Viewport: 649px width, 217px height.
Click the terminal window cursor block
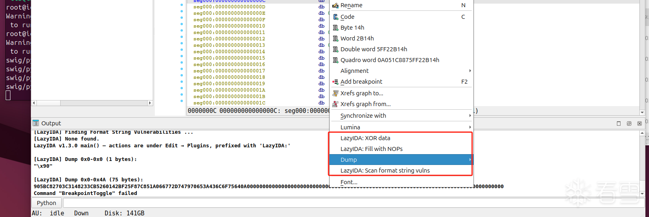click(x=8, y=95)
